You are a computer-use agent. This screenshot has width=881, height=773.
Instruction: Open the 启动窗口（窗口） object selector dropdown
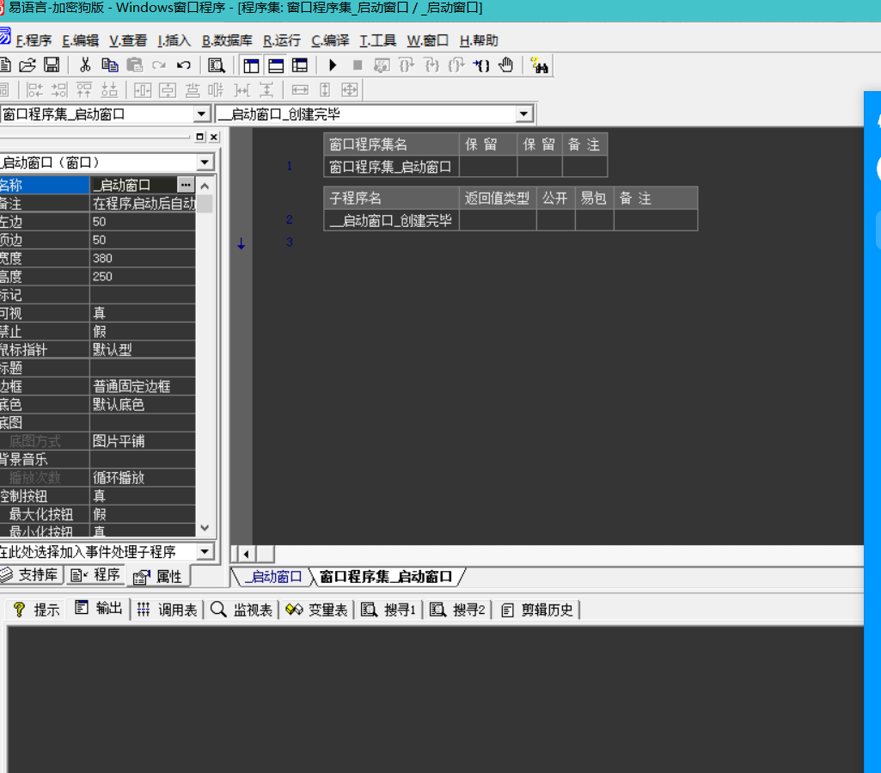[x=204, y=162]
